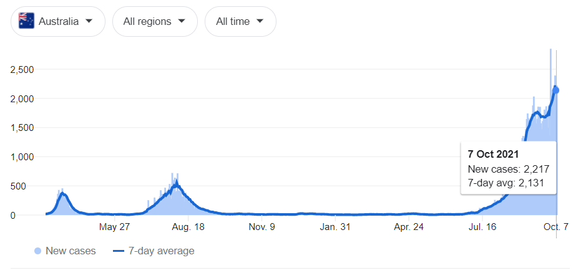Open the All time range dropdown
Viewport: 586px width, 278px height.
[240, 21]
